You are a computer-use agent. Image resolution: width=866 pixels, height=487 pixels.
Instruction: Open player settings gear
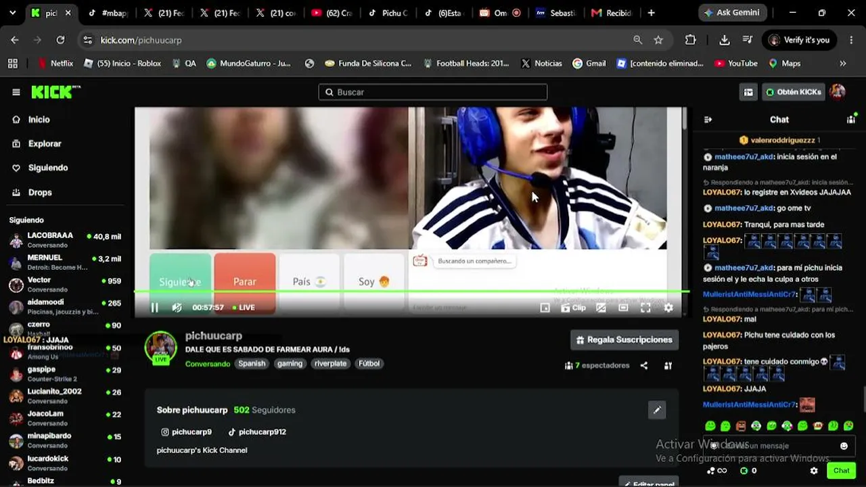tap(668, 308)
